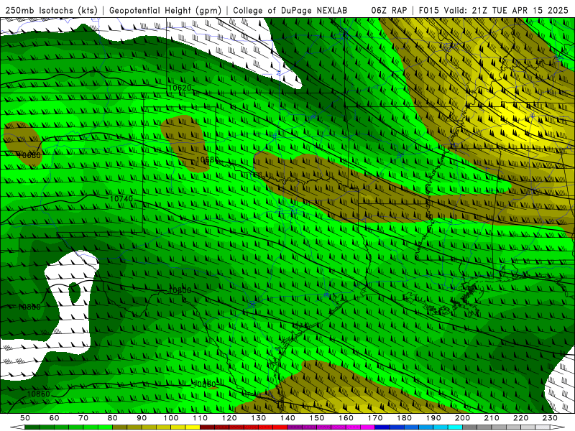575x431 pixels.
Task: Click the 10680 contour label at left map edge
Action: [29, 155]
